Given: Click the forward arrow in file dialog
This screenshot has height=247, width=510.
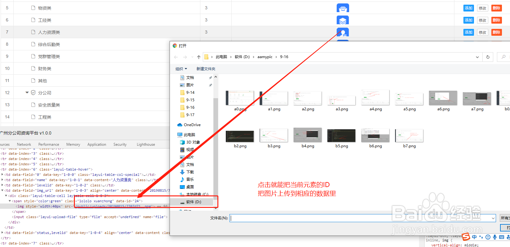Looking at the screenshot, I should [x=185, y=57].
